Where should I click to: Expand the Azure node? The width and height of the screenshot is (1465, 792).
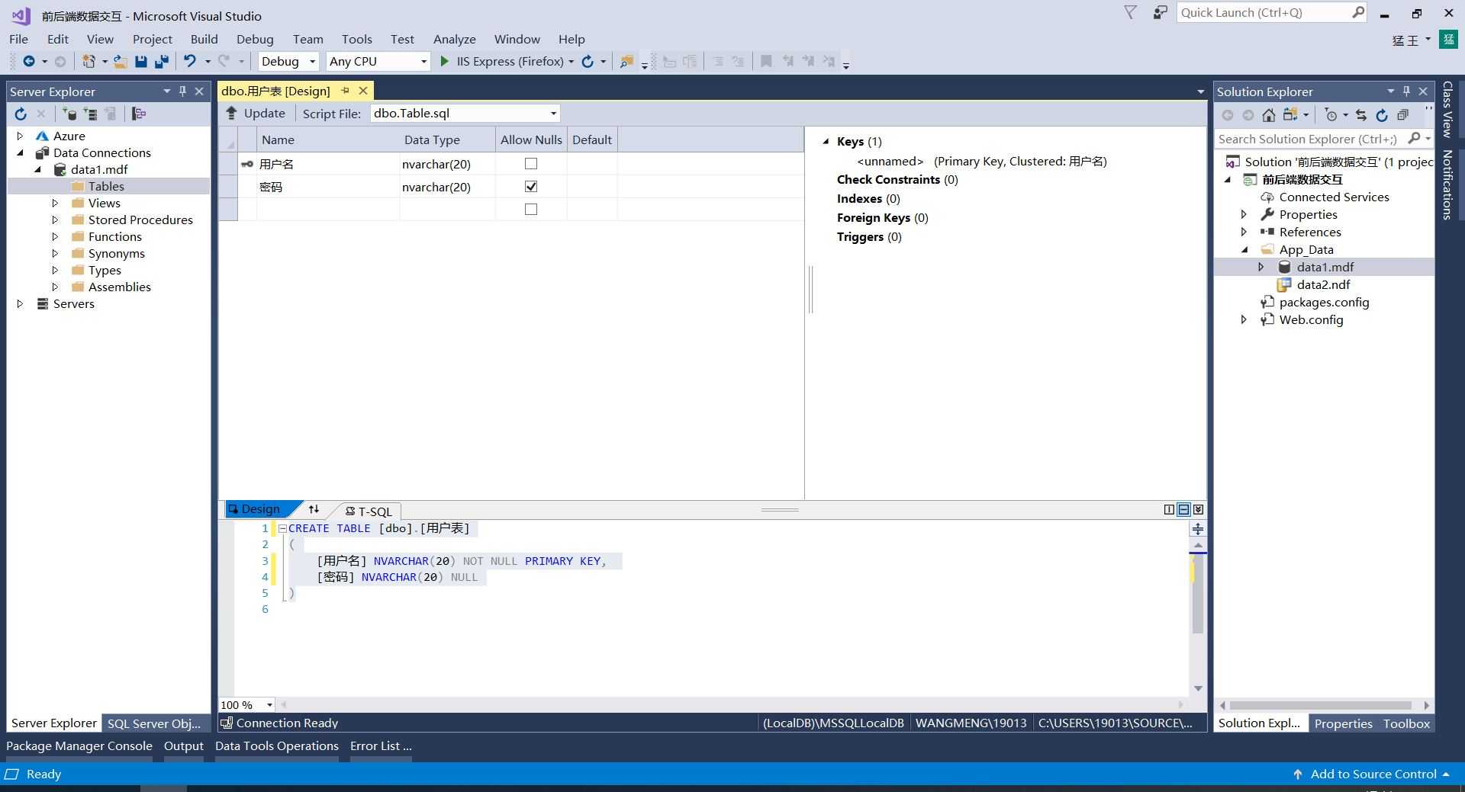(21, 136)
